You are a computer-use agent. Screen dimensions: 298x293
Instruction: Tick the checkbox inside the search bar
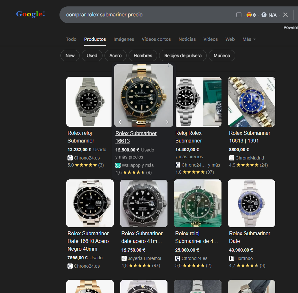(x=239, y=15)
